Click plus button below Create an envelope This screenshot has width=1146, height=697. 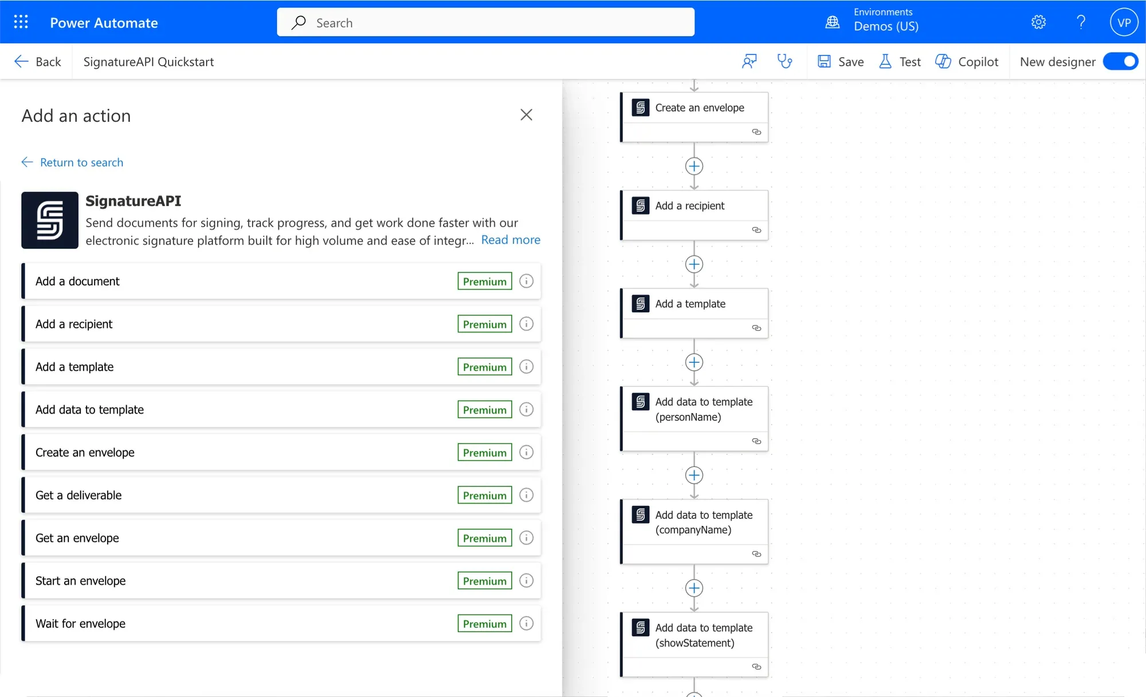click(694, 166)
